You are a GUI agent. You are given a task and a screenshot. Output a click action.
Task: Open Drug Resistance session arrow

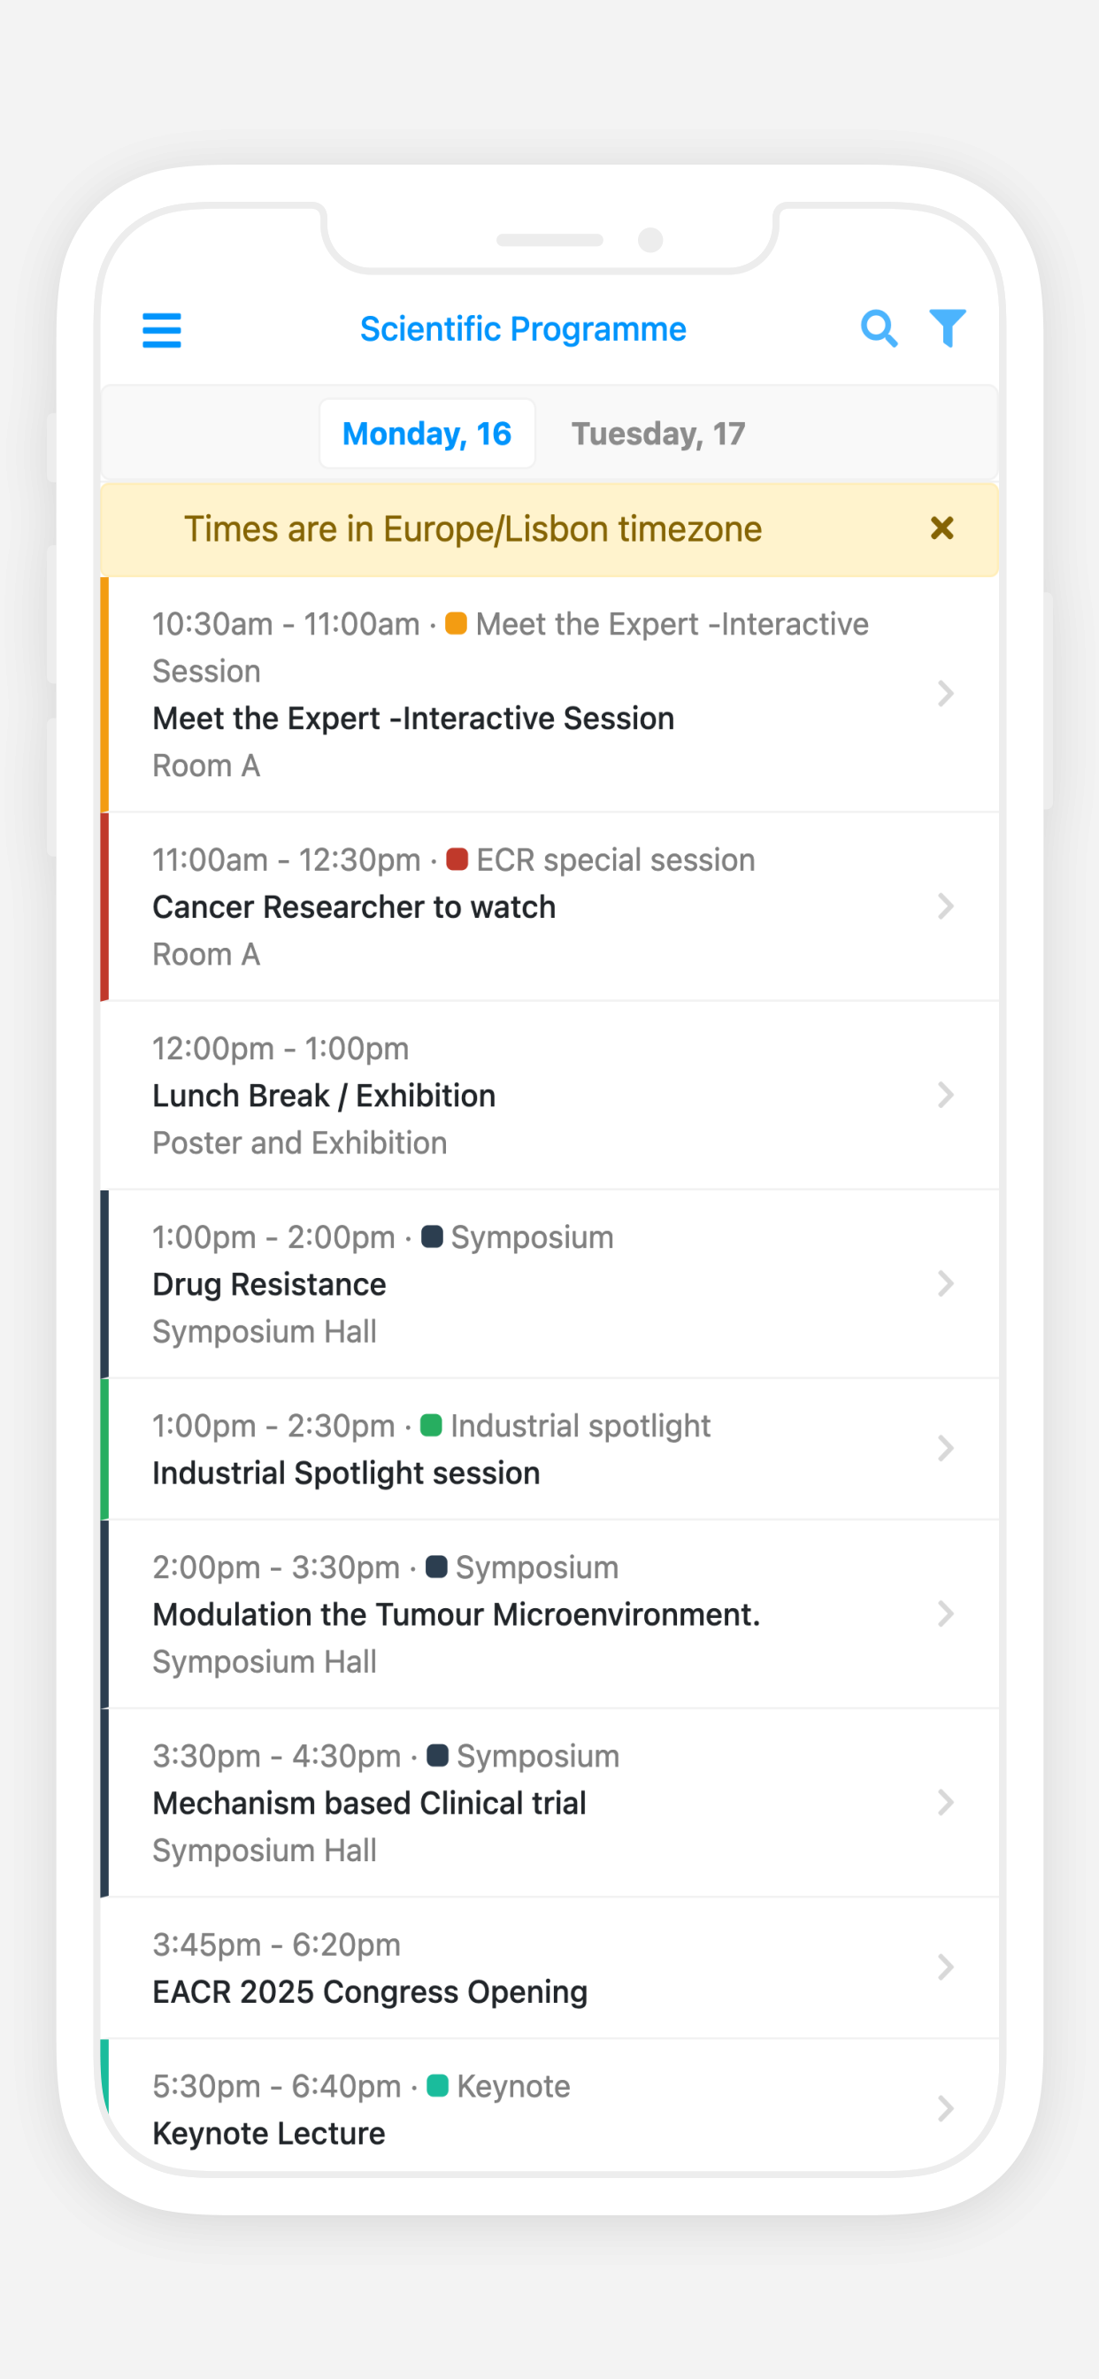[945, 1282]
